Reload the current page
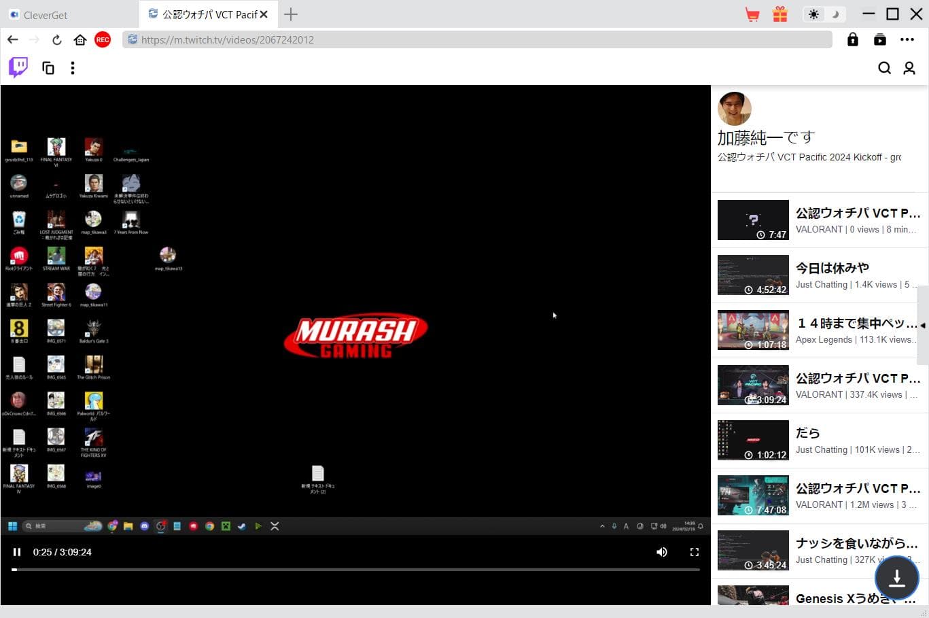The height and width of the screenshot is (618, 929). [x=57, y=40]
